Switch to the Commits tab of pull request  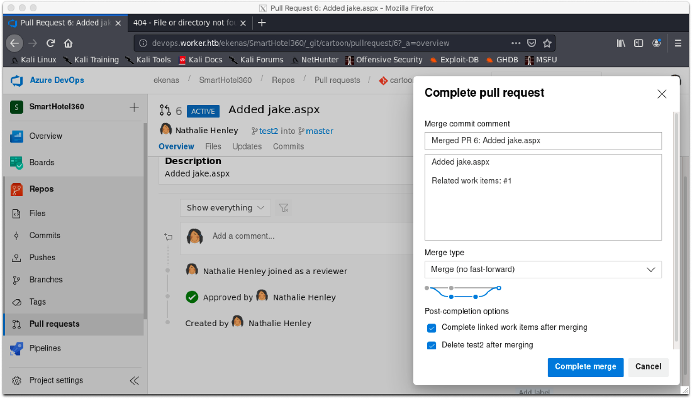pos(288,146)
